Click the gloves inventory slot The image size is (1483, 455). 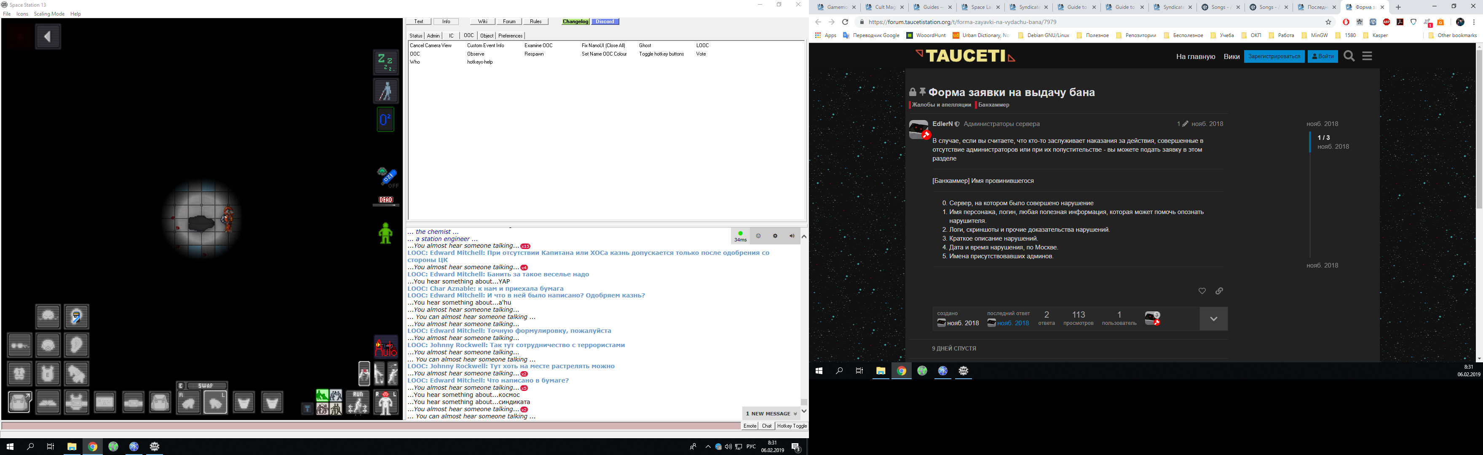coord(77,374)
